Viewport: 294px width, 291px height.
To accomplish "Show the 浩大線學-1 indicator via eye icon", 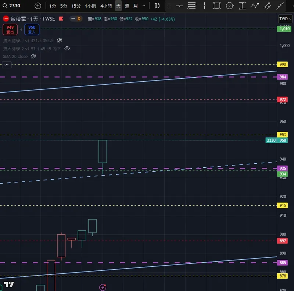I will coord(60,40).
